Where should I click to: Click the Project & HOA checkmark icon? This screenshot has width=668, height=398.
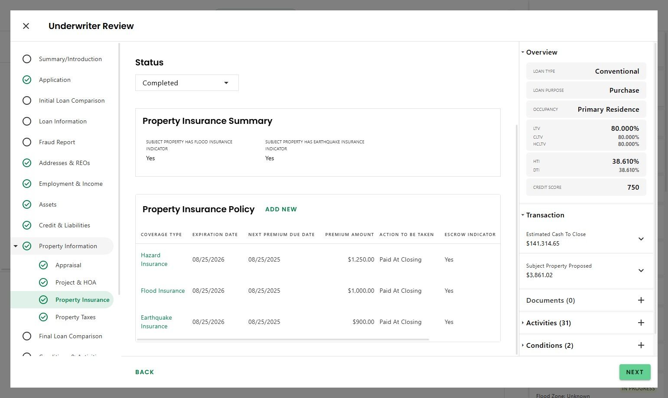43,282
